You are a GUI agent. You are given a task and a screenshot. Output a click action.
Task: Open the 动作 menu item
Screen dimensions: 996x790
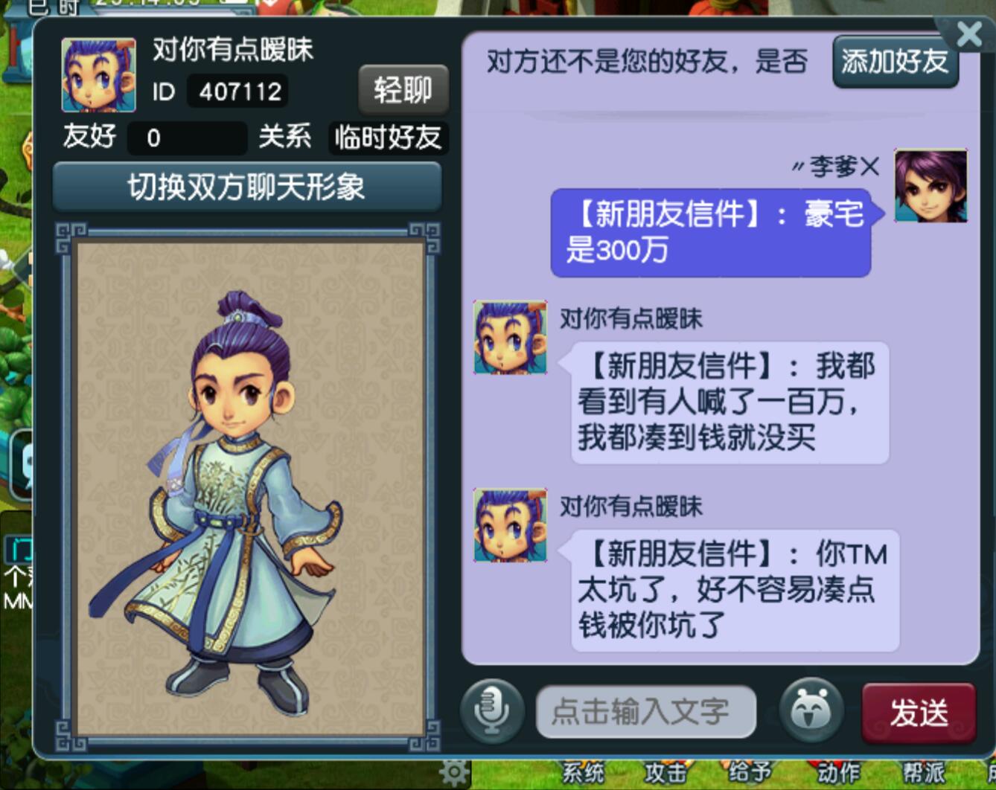(838, 772)
